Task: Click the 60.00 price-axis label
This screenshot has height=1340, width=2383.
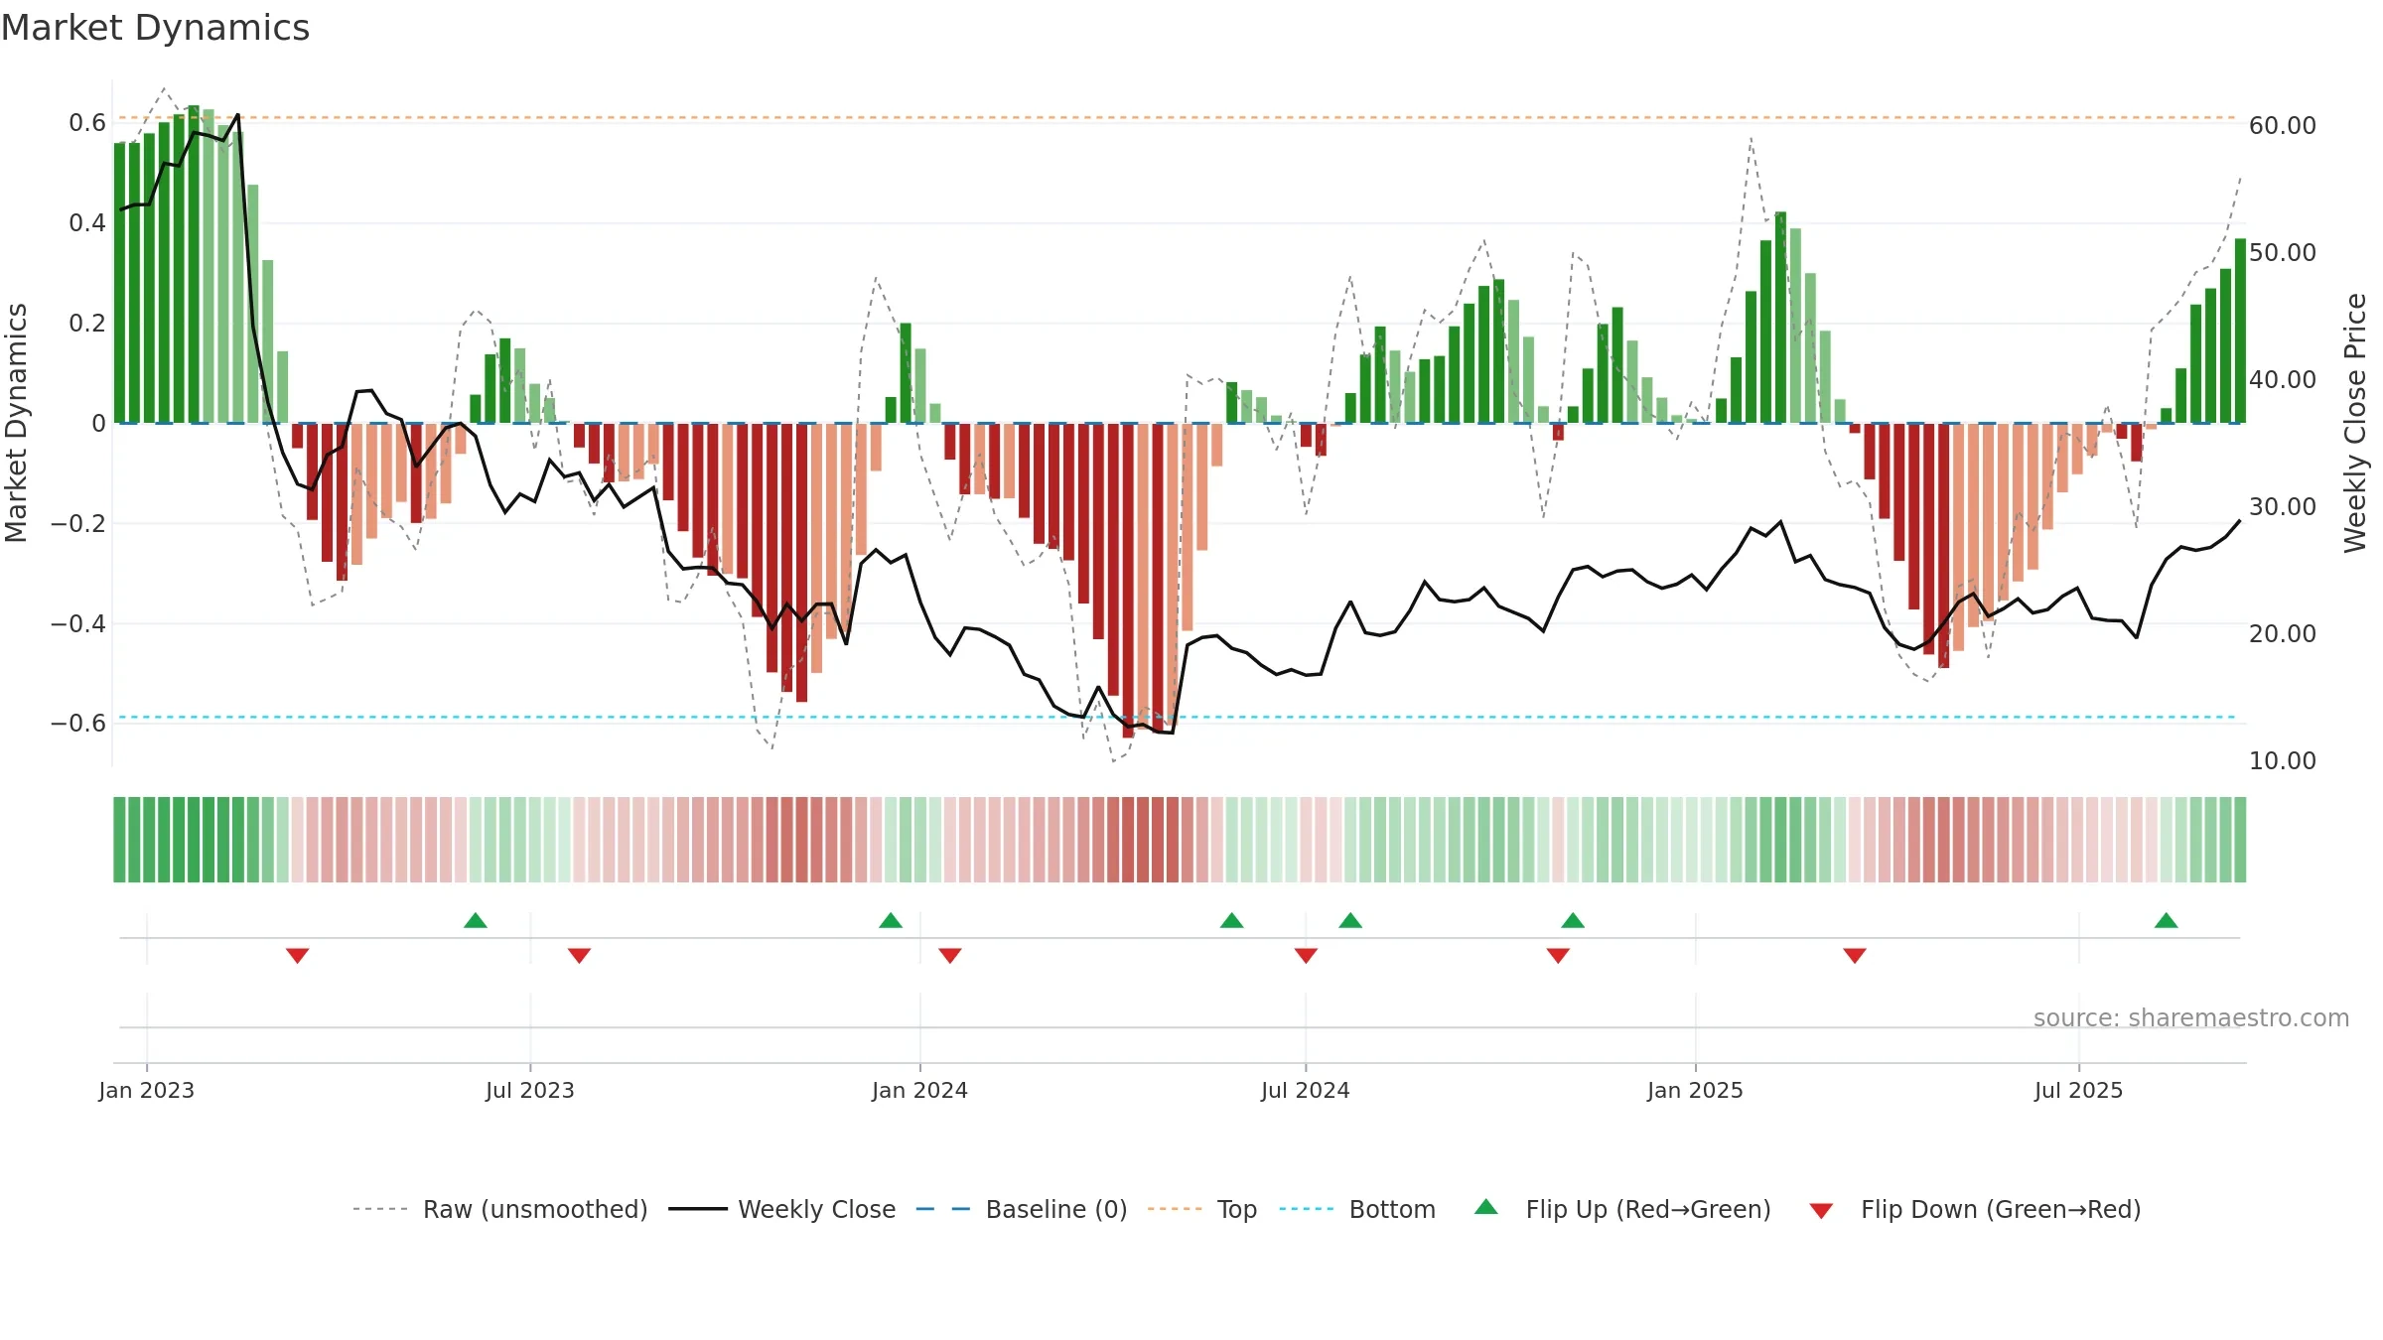Action: tap(2283, 126)
